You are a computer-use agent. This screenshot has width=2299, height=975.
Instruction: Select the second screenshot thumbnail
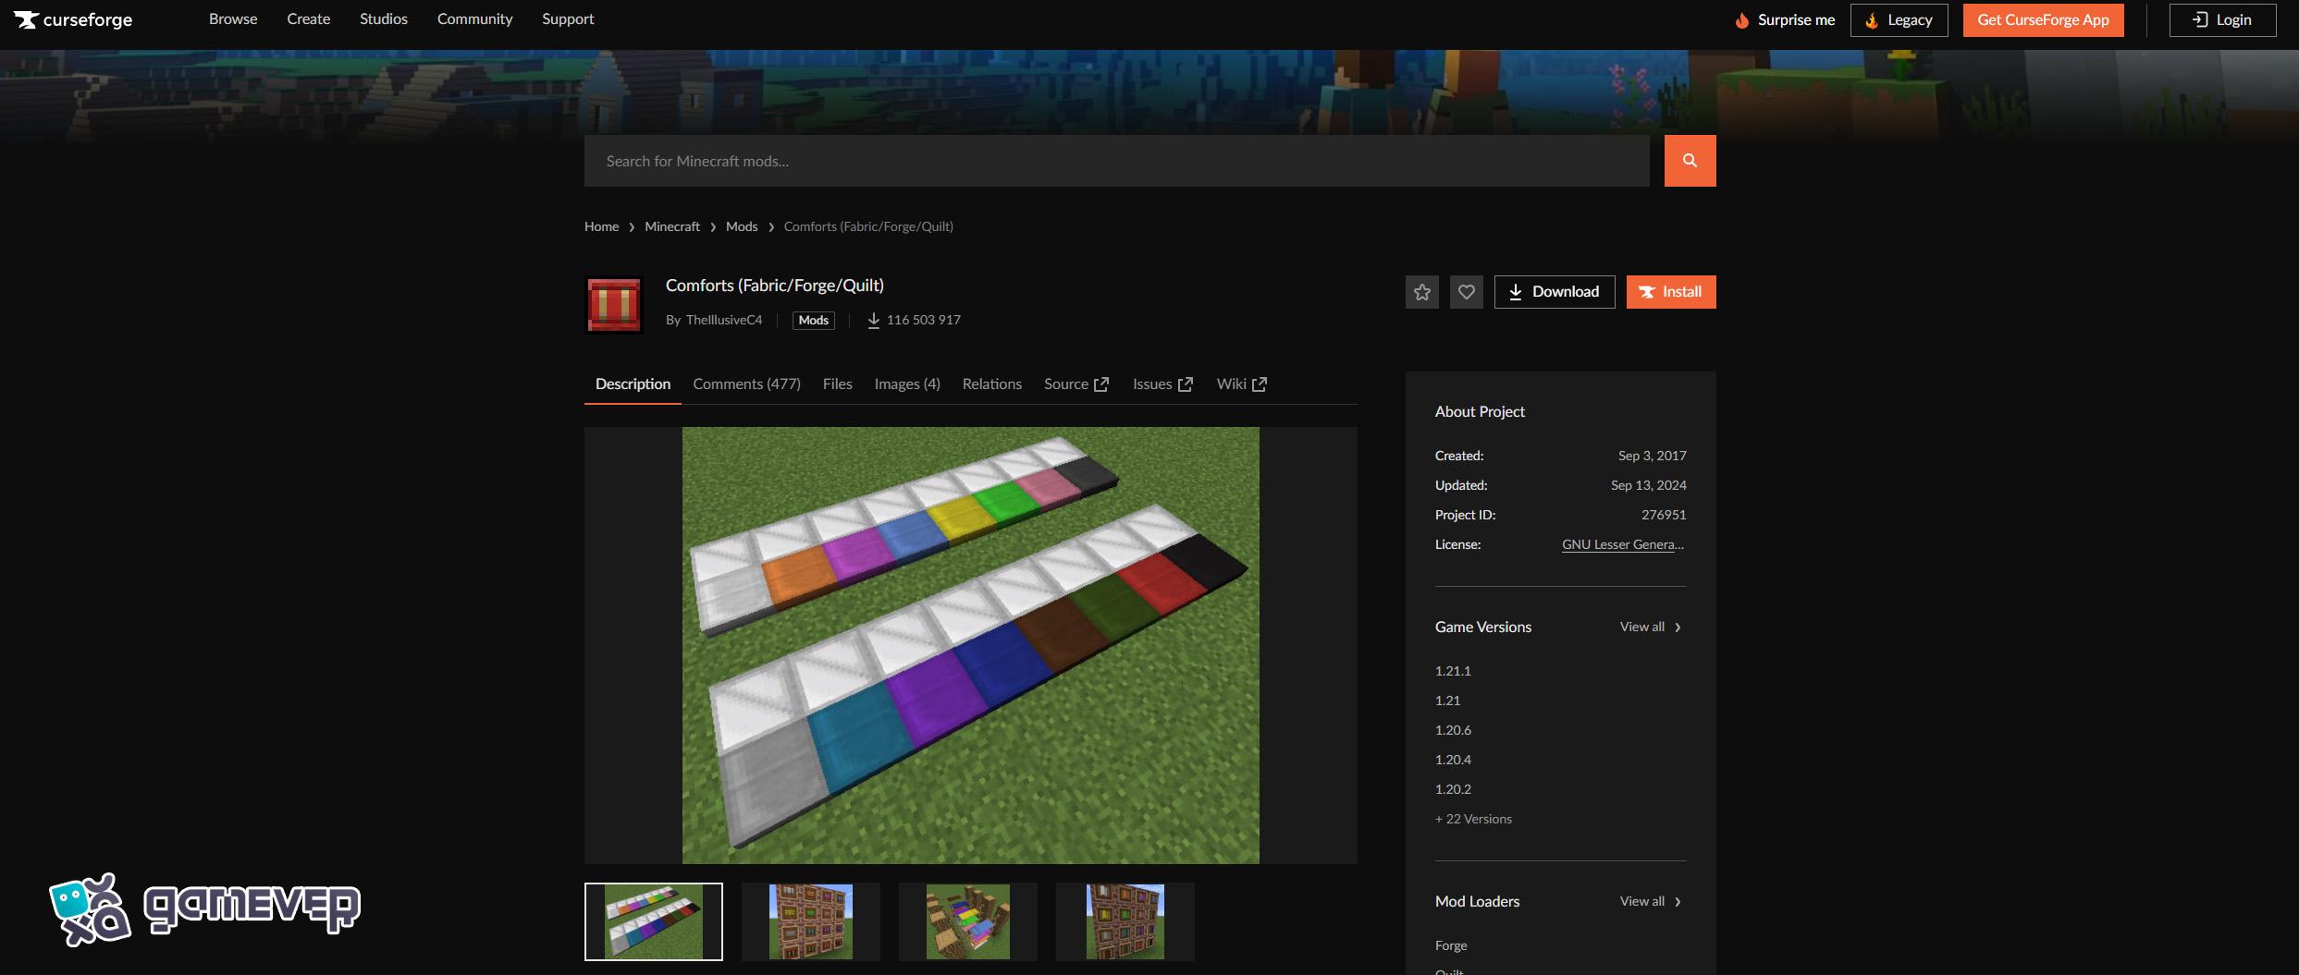(811, 921)
